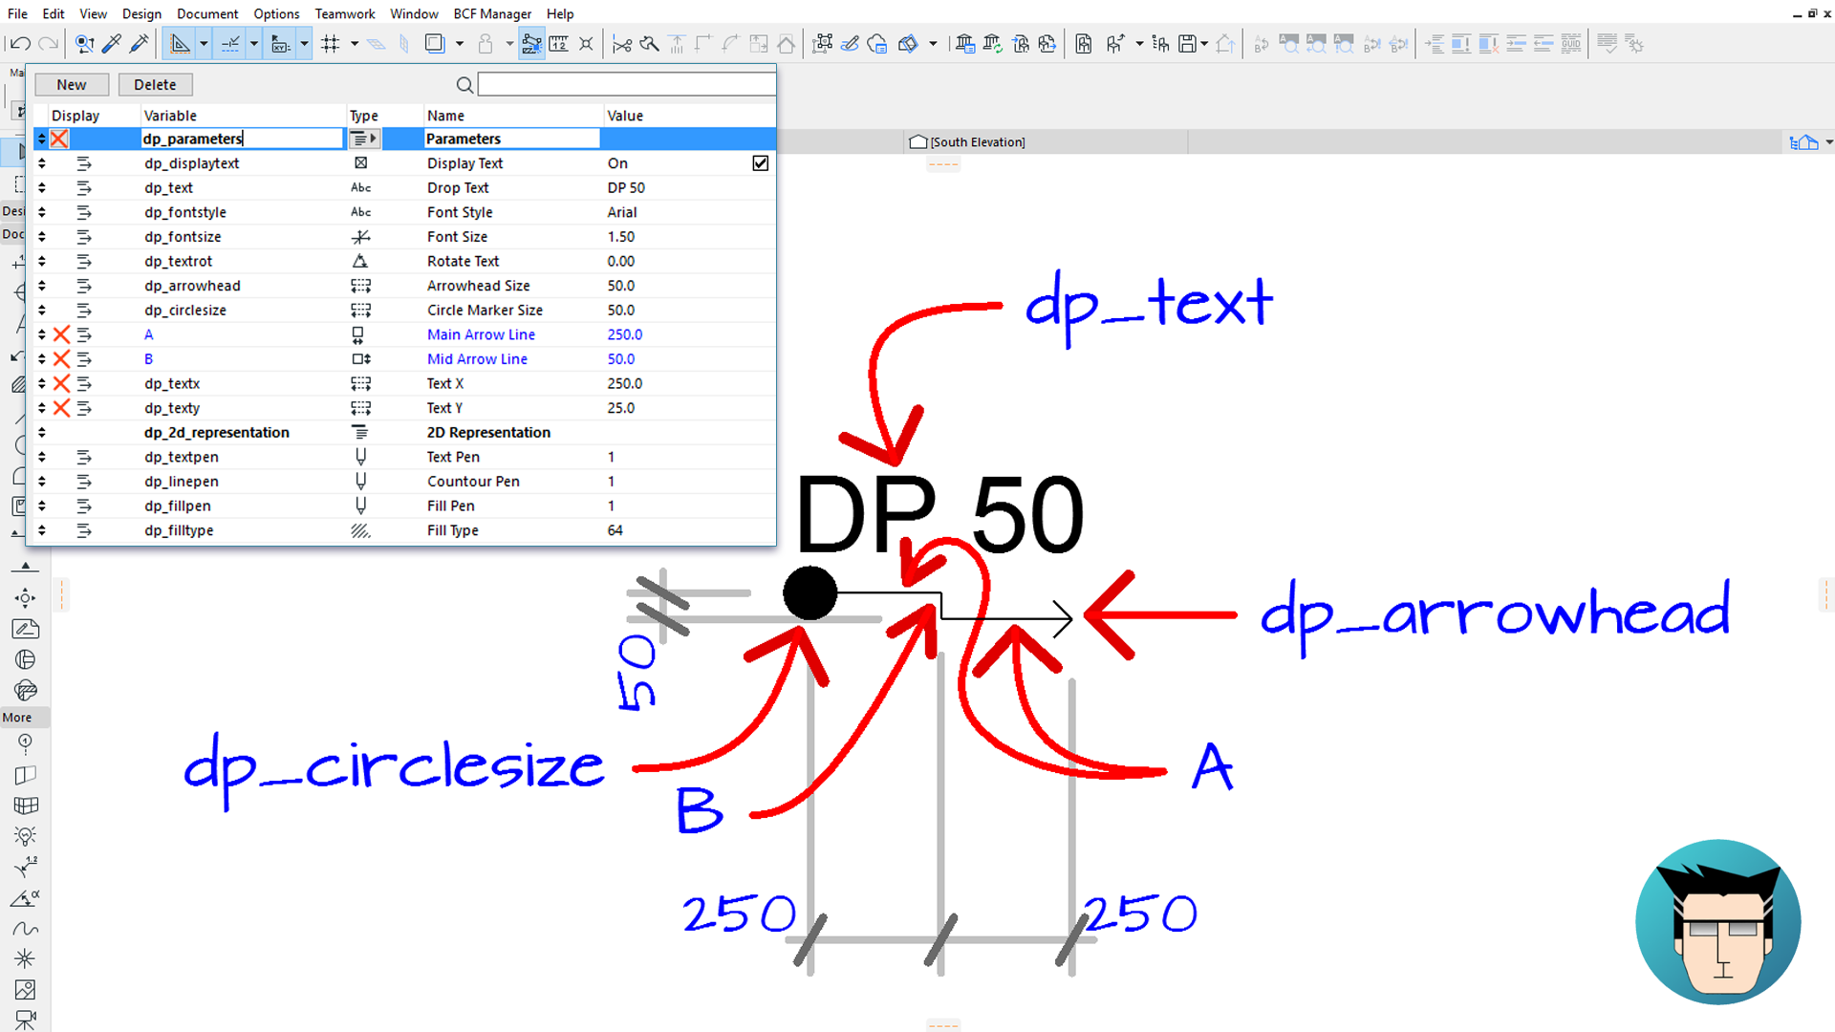
Task: Toggle hide X for dp_texty parameter
Action: coord(61,408)
